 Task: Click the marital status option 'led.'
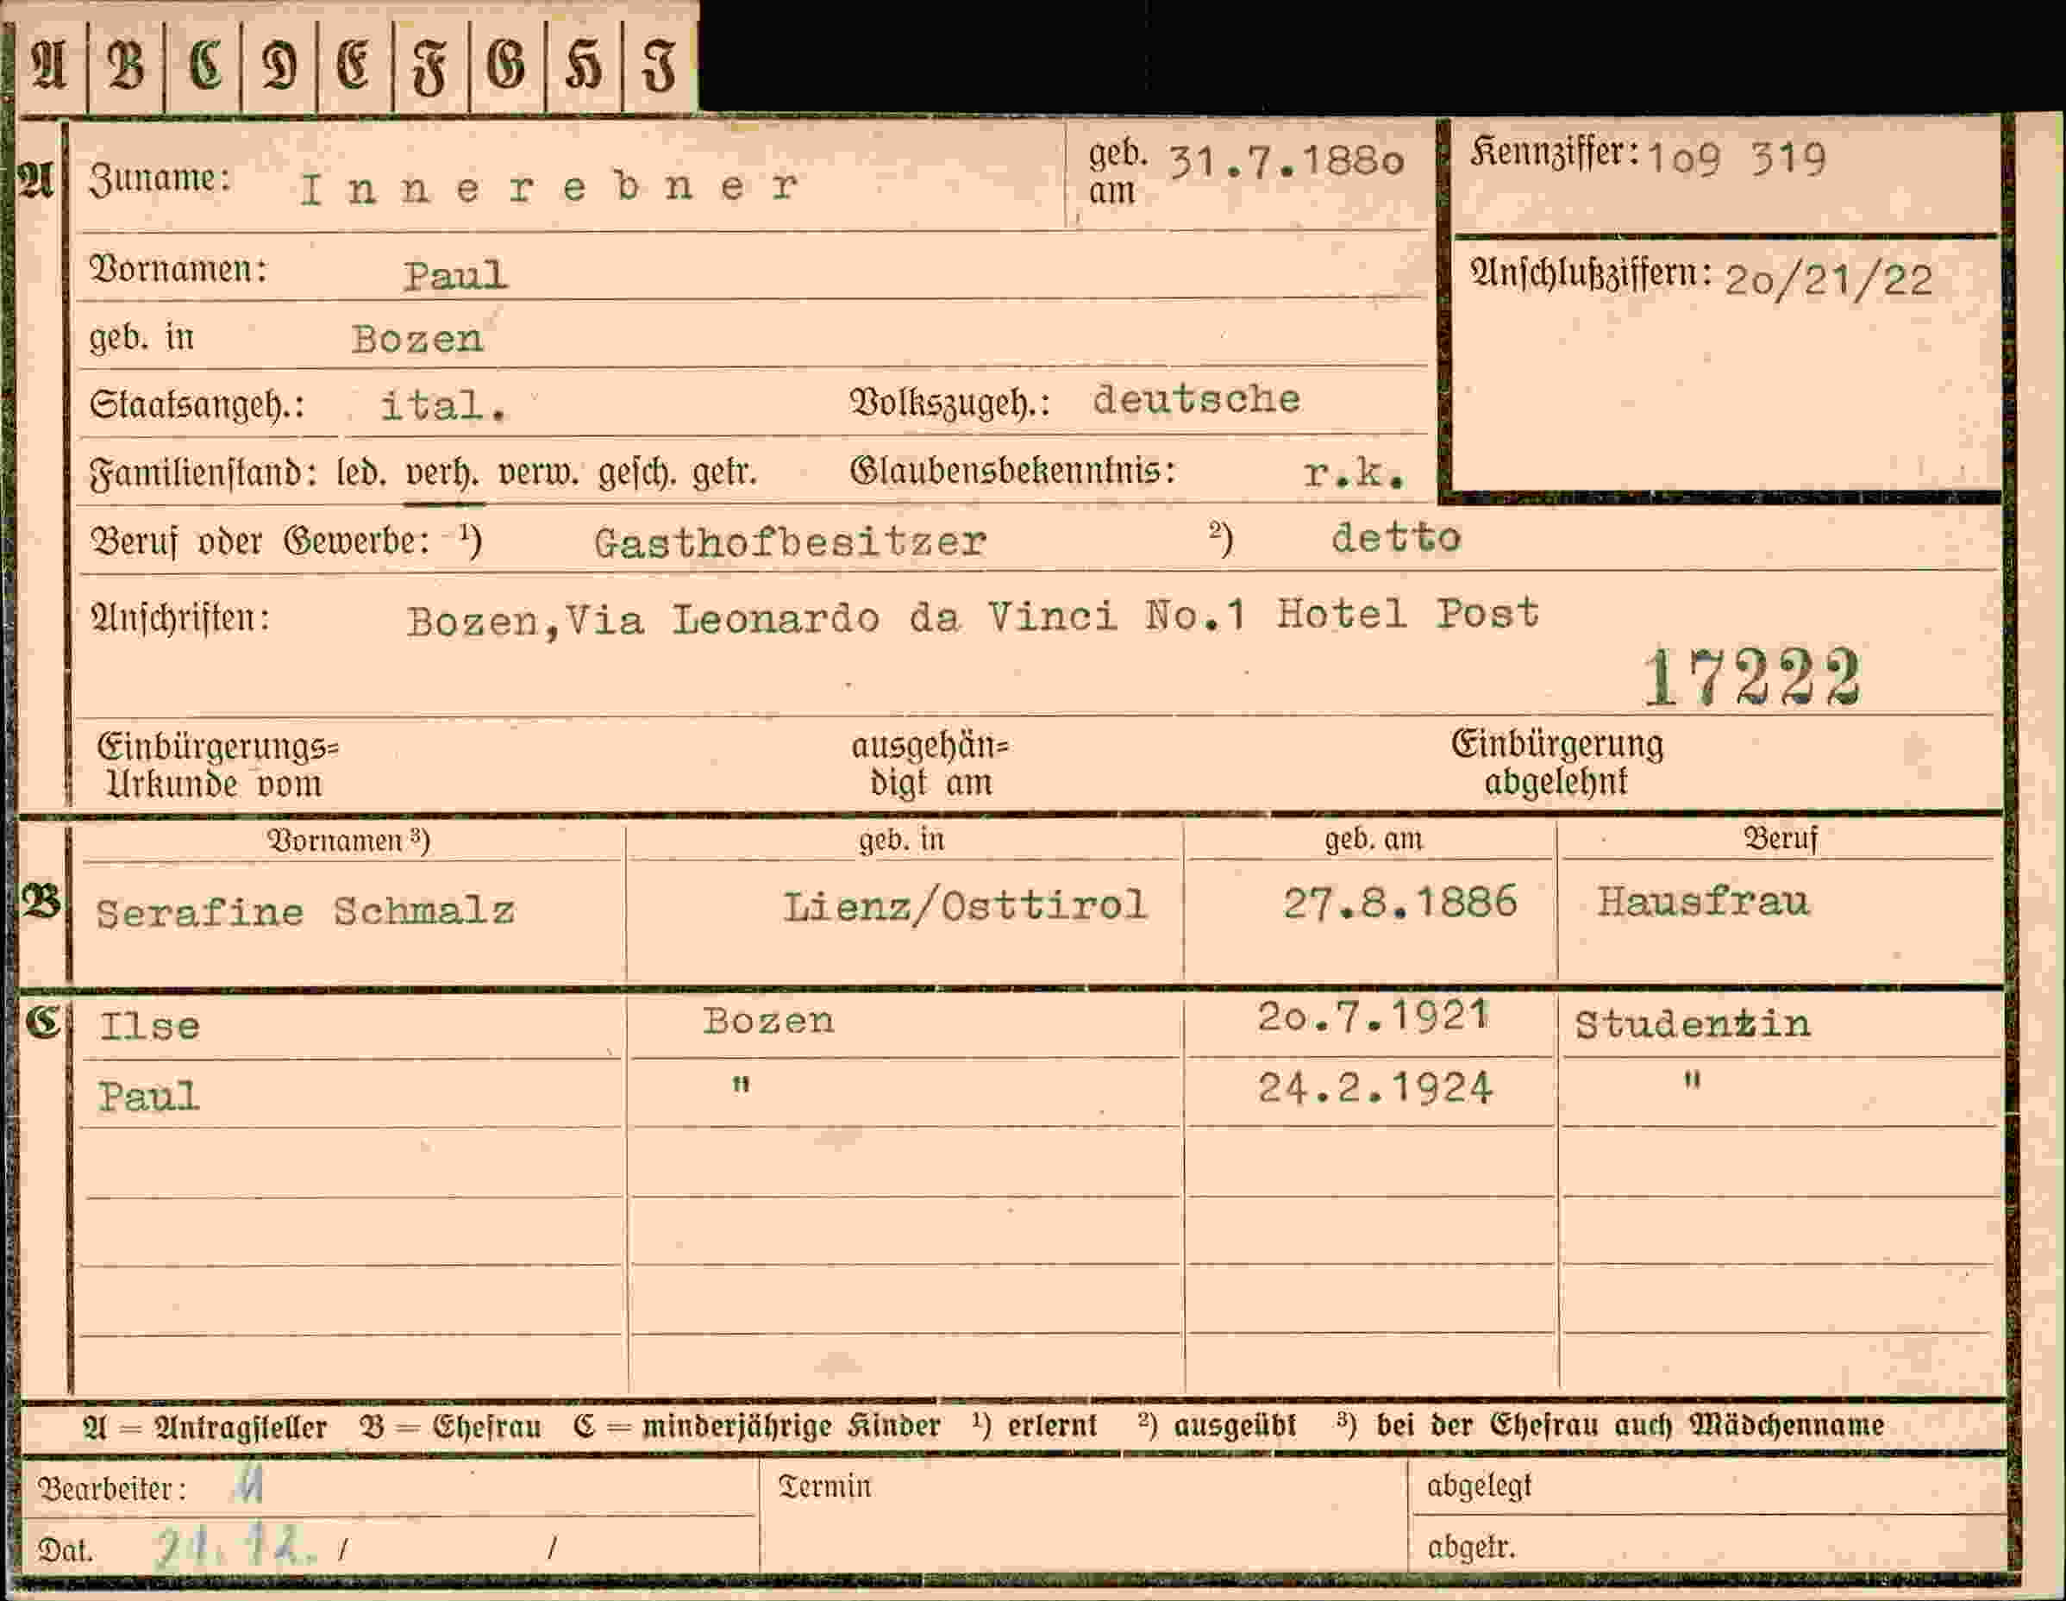point(361,471)
